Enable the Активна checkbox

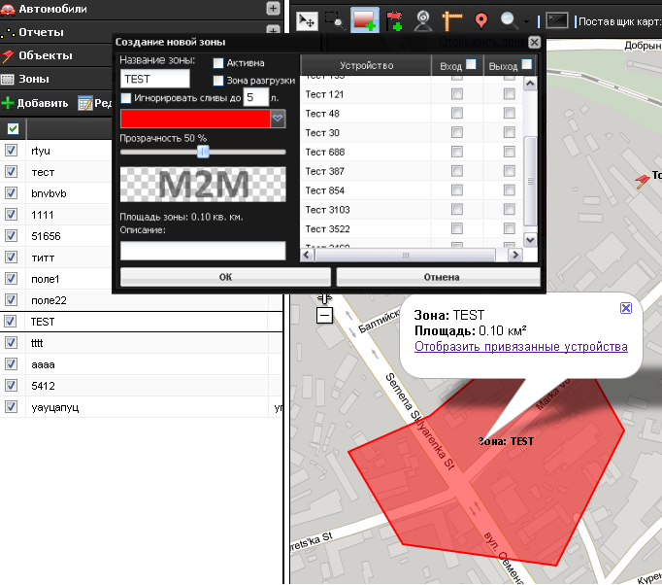coord(218,63)
